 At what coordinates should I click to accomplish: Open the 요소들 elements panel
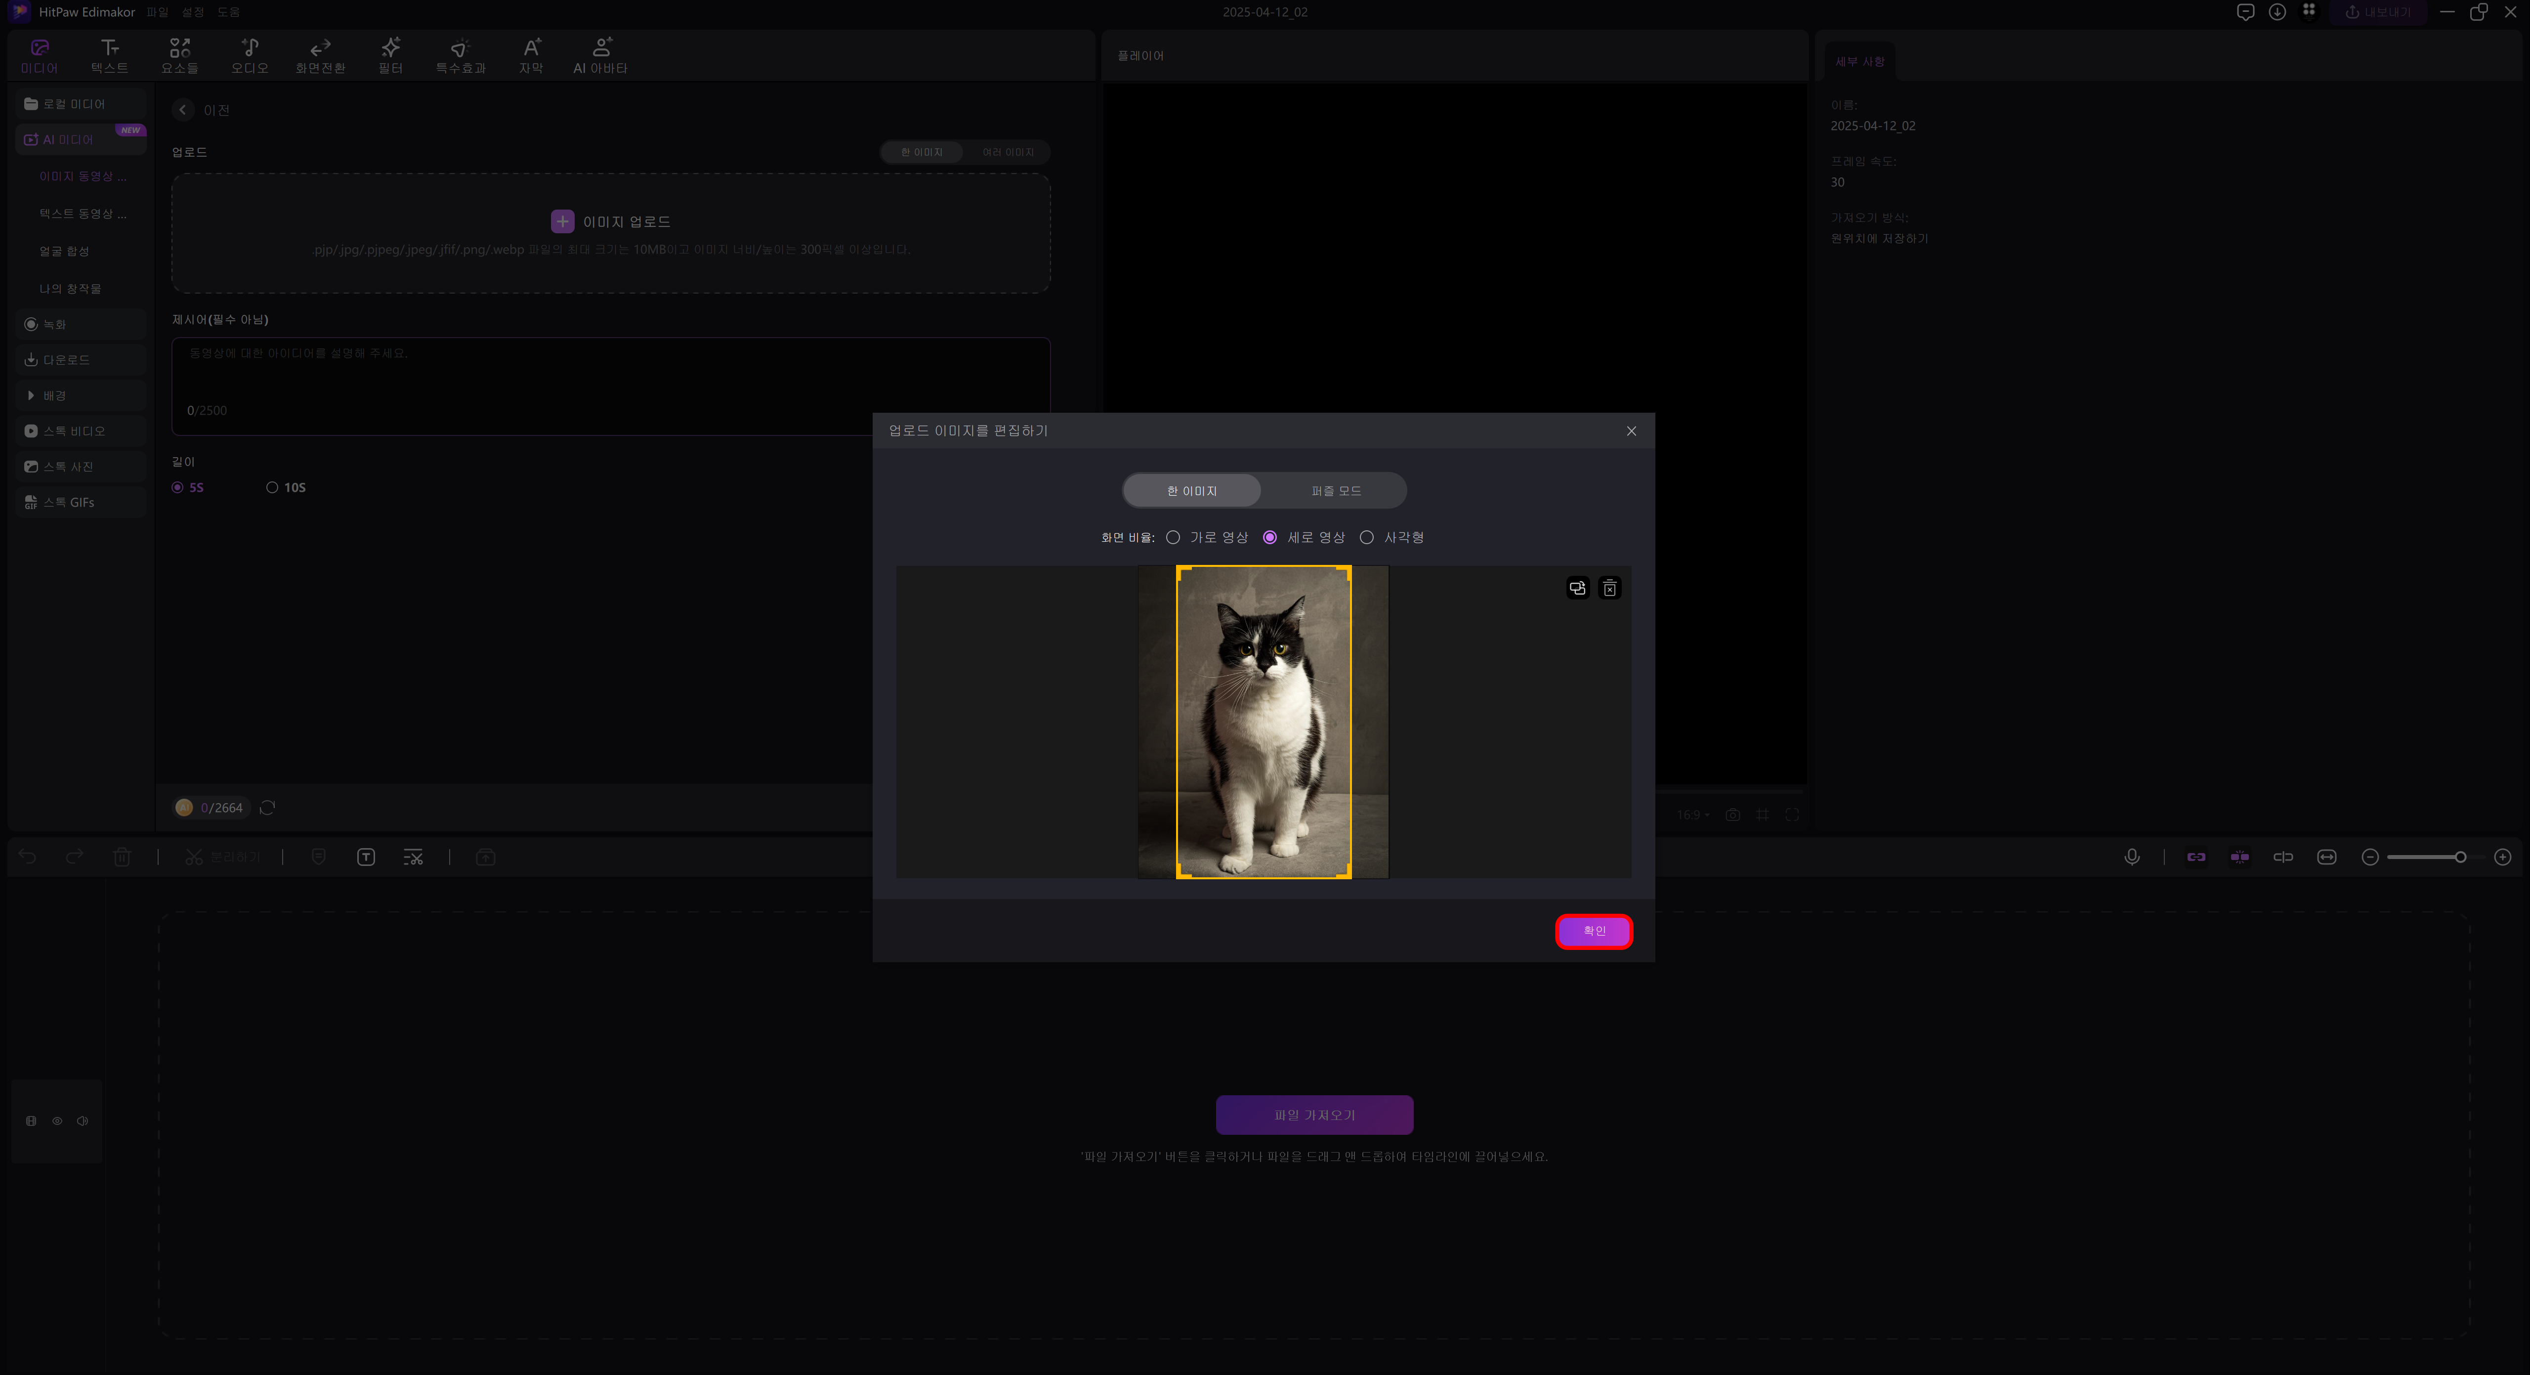(180, 56)
